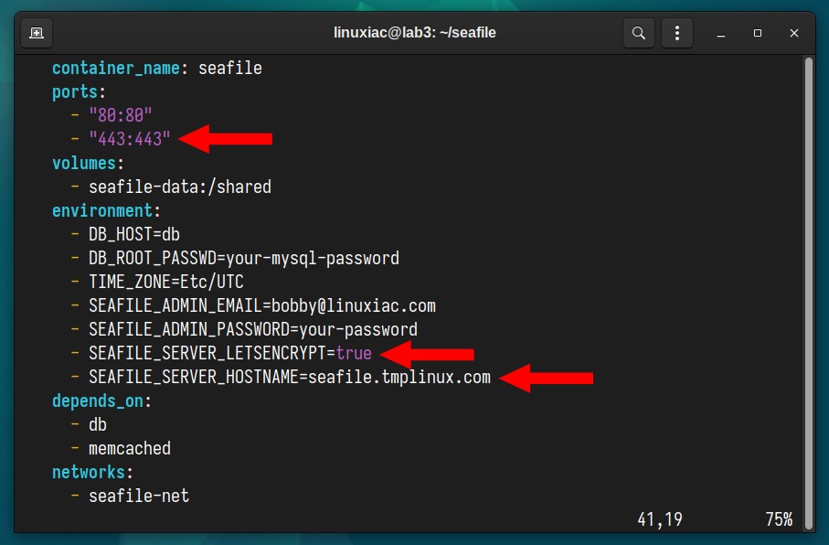Place cursor on seafile-data:/shared volume
This screenshot has width=829, height=545.
click(x=180, y=187)
